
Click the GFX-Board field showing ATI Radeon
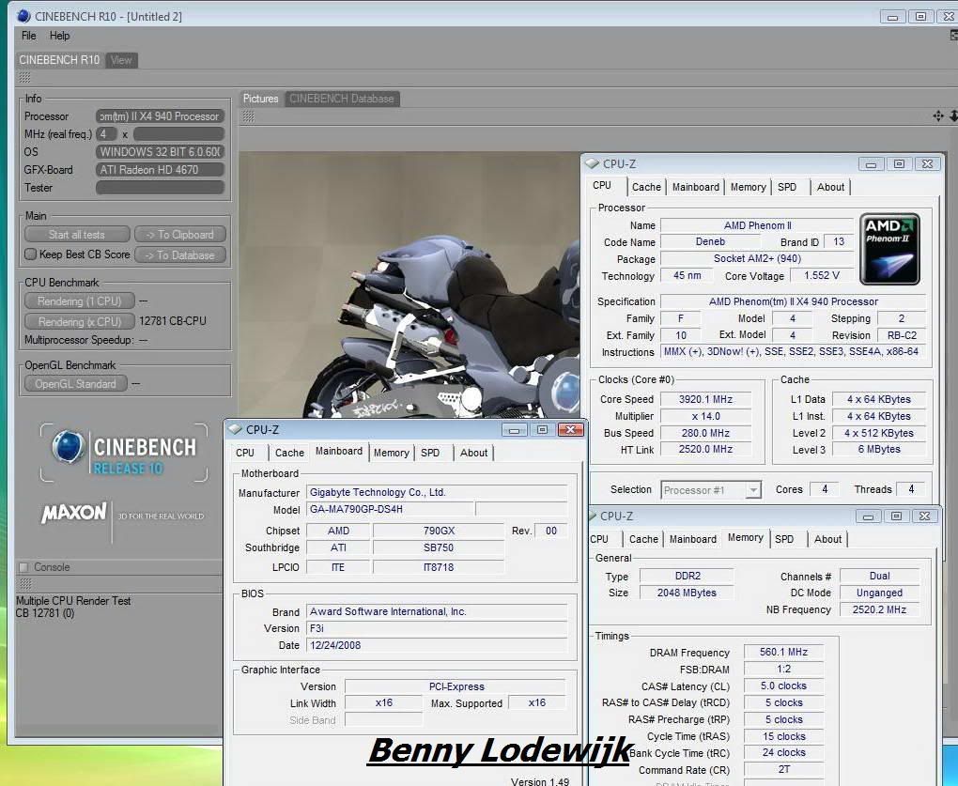coord(160,170)
